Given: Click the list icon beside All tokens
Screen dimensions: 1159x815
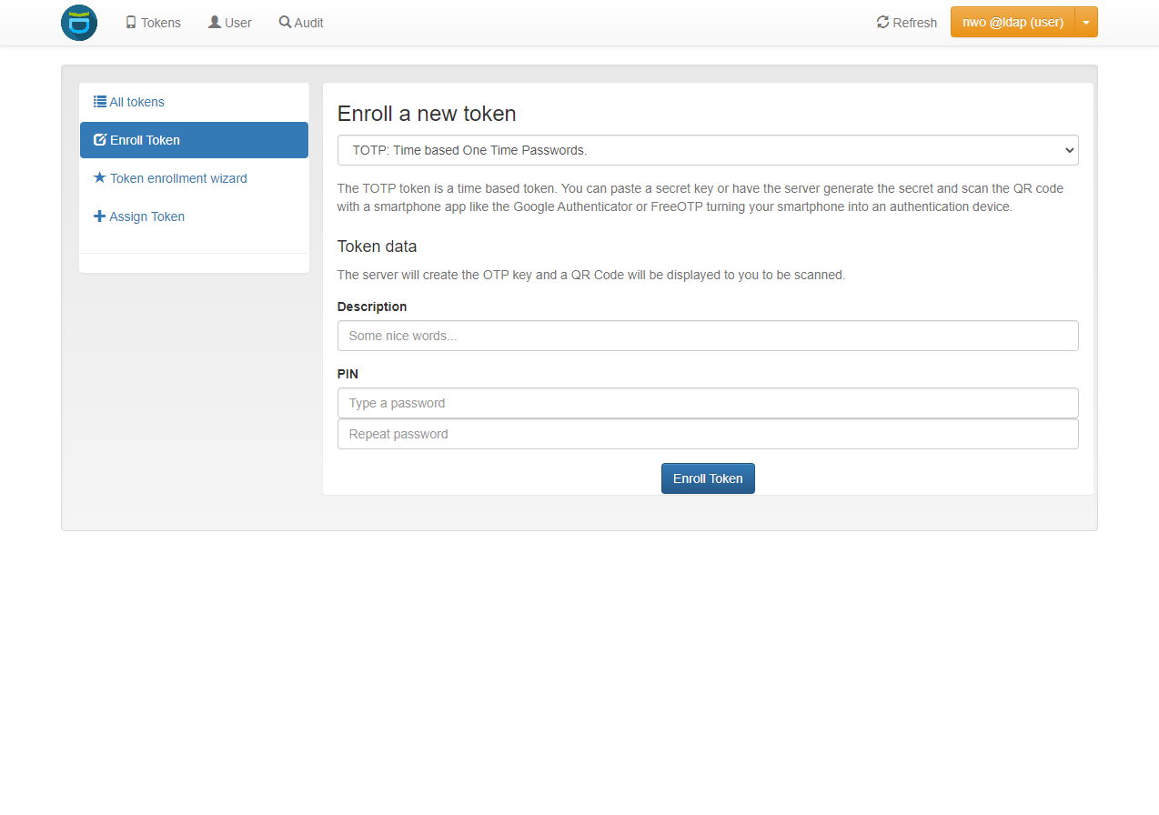Looking at the screenshot, I should (100, 102).
